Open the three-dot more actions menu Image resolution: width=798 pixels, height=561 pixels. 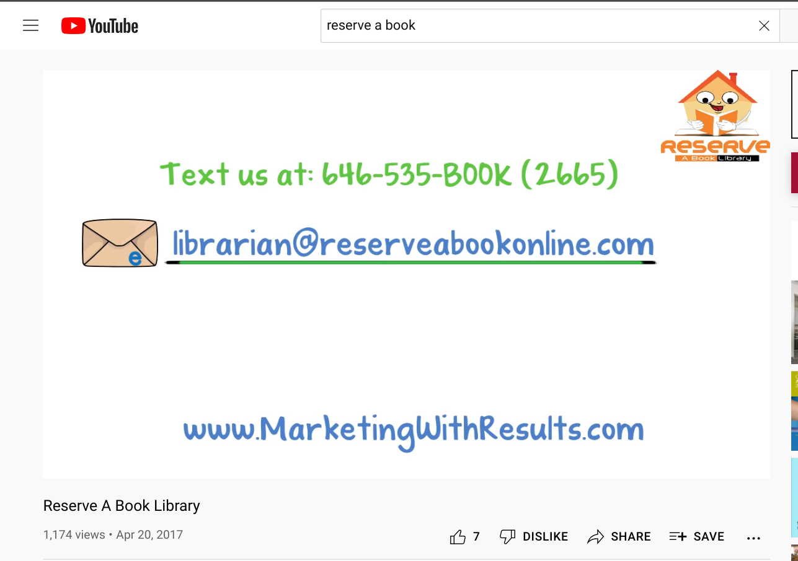753,538
